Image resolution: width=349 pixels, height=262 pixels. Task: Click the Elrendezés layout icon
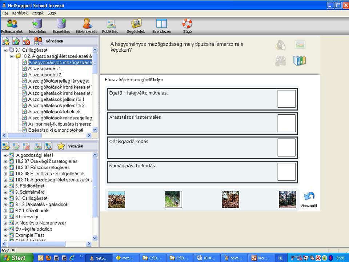pos(161,24)
